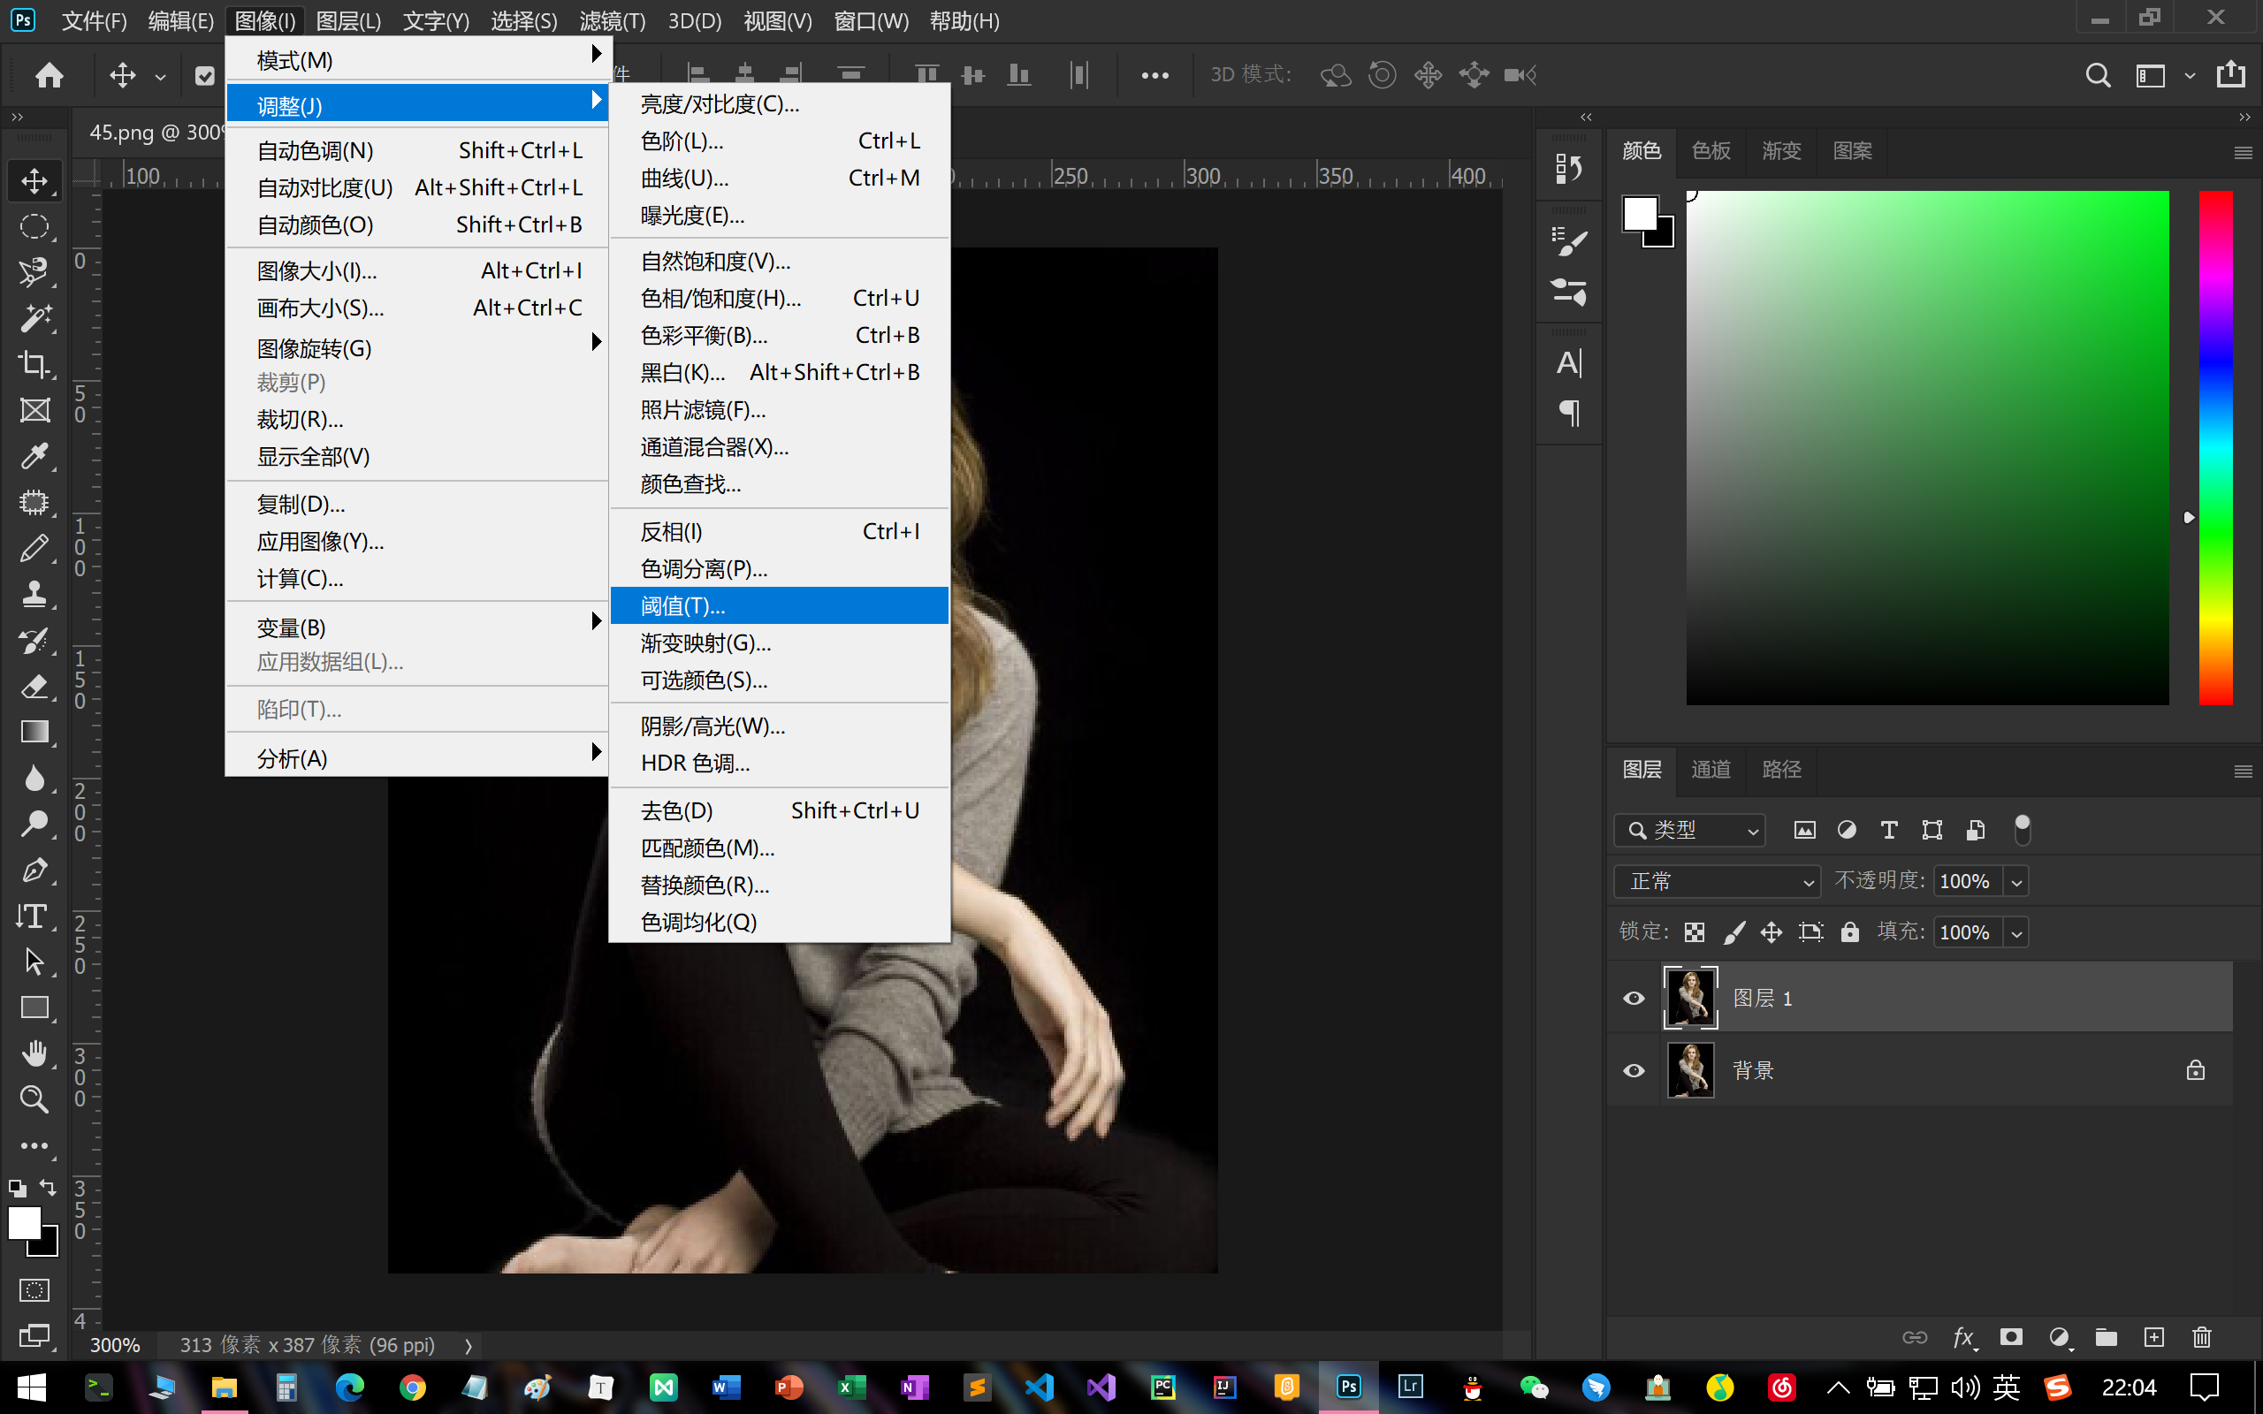Select the Hand tool
The width and height of the screenshot is (2263, 1414).
[34, 1054]
